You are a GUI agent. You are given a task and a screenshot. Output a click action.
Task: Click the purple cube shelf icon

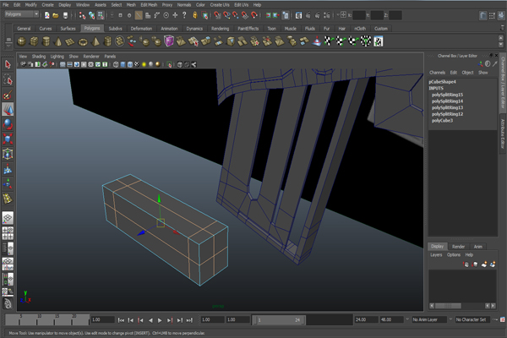(169, 41)
